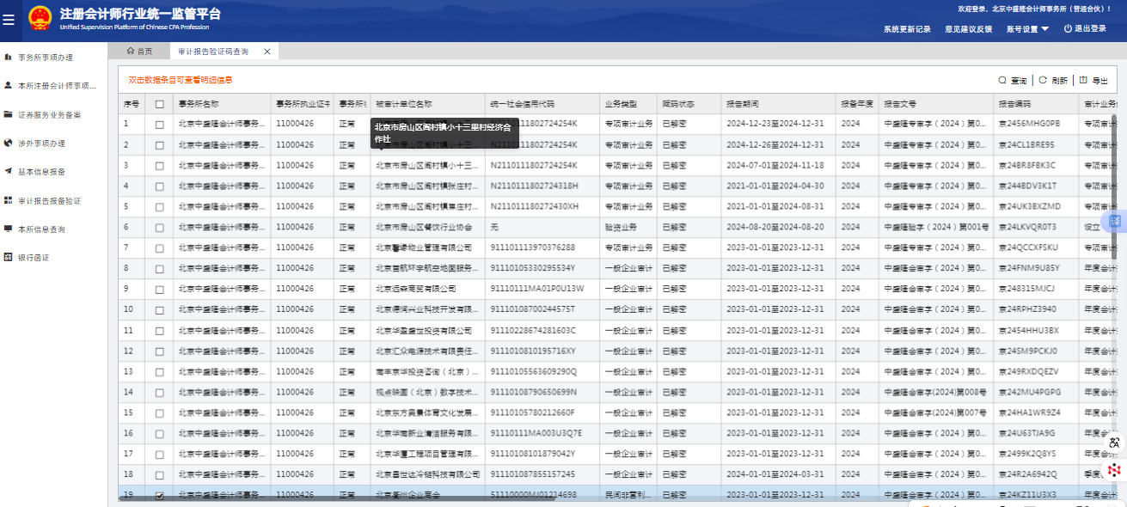The image size is (1127, 507).
Task: Toggle the hamburger sidebar menu button
Action: click(x=9, y=20)
